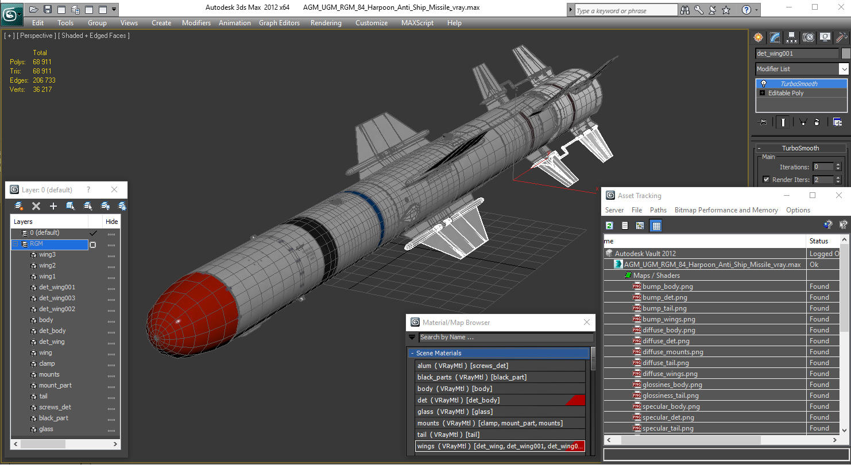The height and width of the screenshot is (465, 851).
Task: Click the Save File floppy icon
Action: coord(48,9)
